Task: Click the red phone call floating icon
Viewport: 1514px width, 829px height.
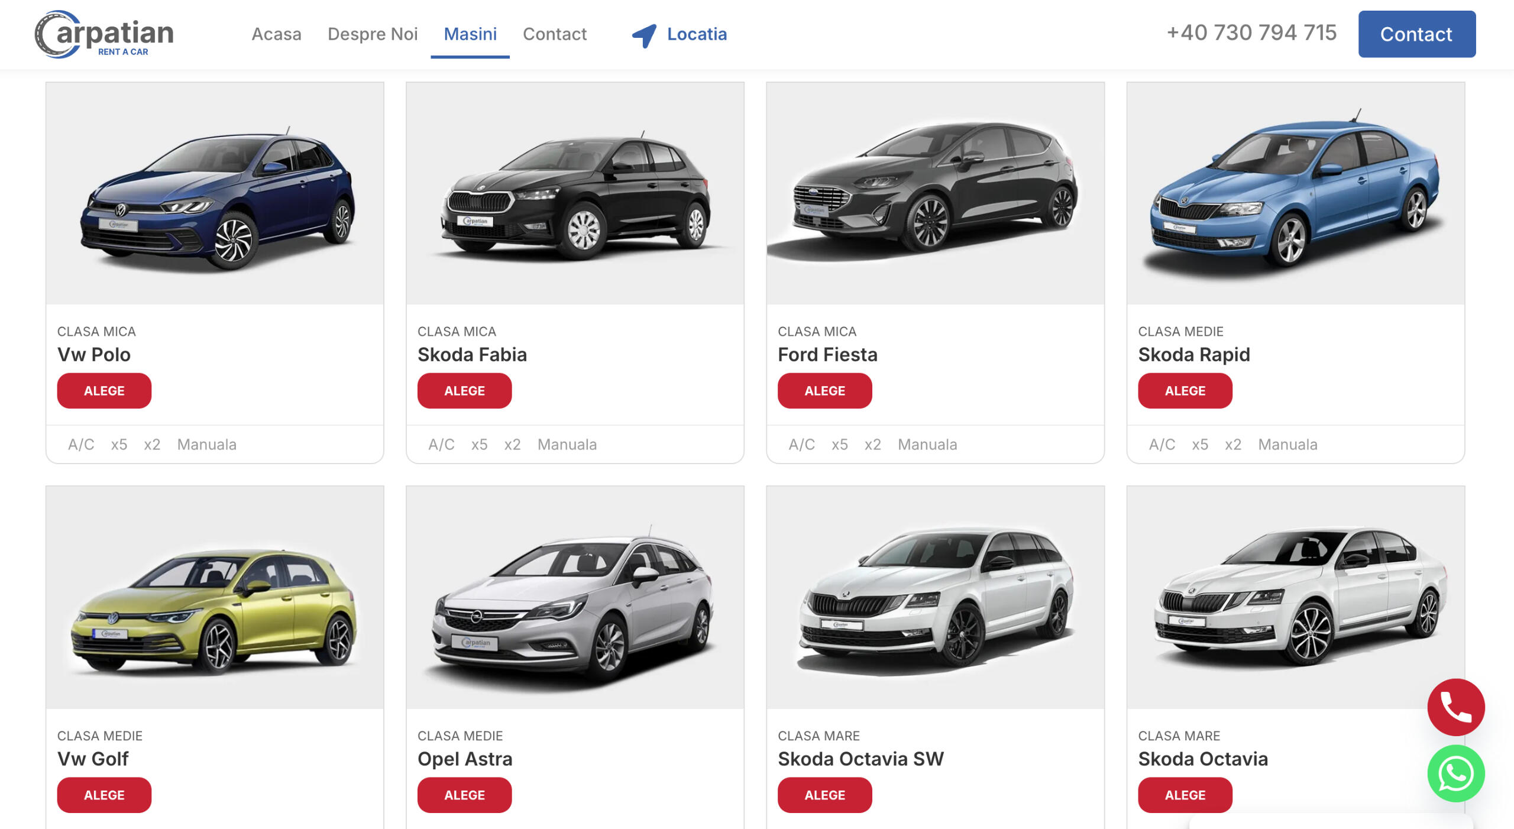Action: click(x=1455, y=707)
